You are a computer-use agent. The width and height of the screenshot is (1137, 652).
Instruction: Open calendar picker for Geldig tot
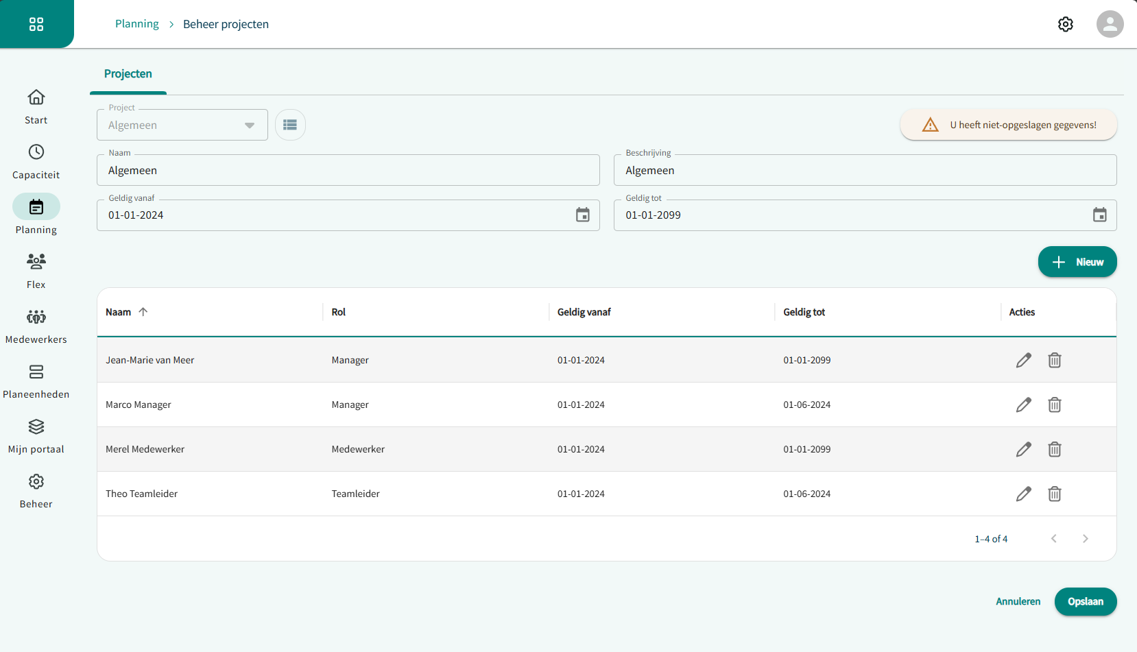point(1099,215)
